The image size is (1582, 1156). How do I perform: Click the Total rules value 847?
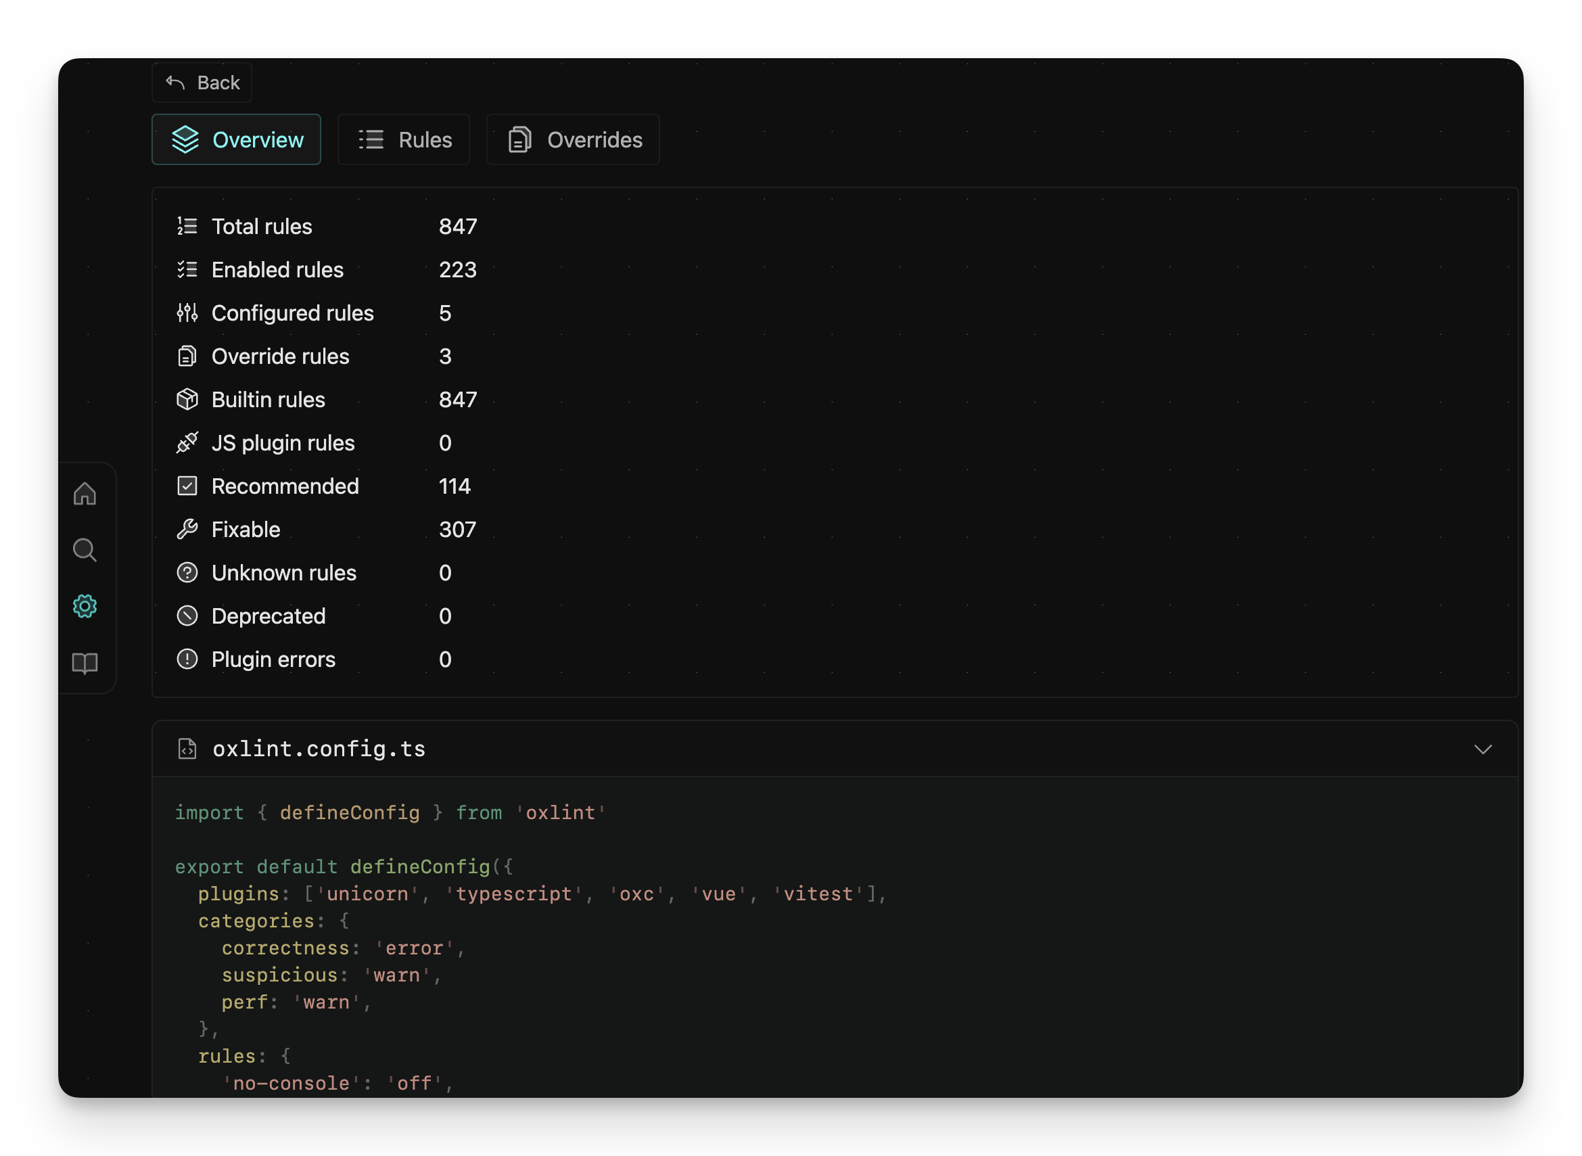click(458, 227)
